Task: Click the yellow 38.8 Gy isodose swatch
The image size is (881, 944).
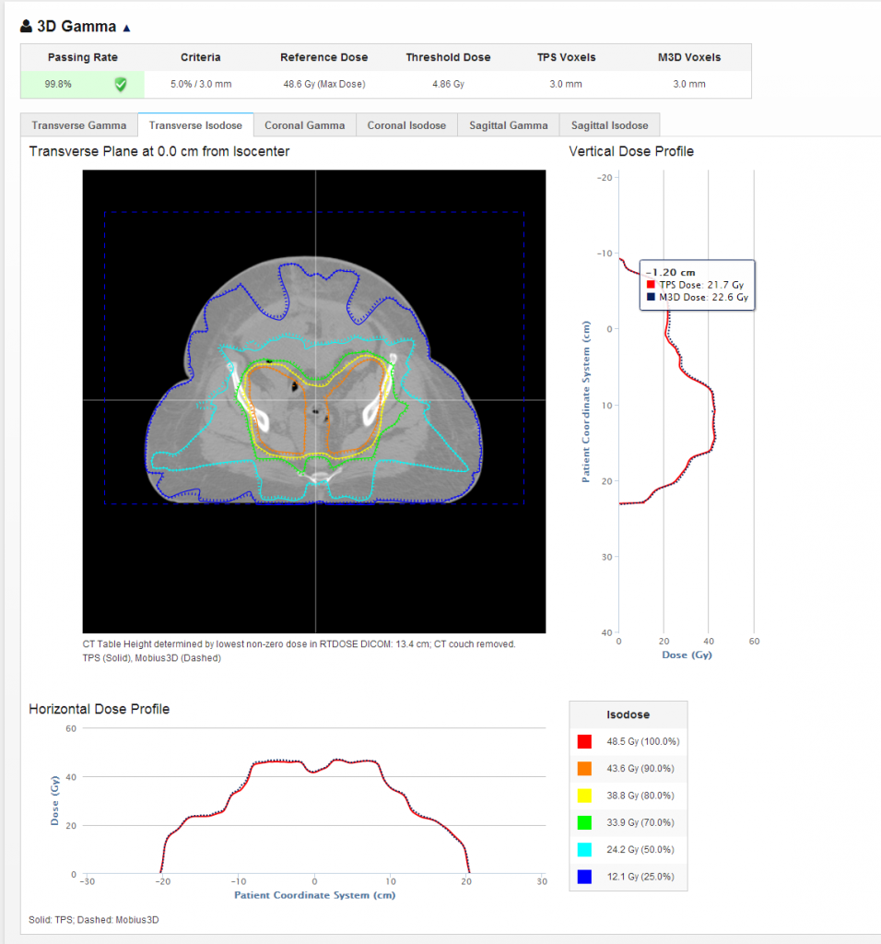Action: click(x=584, y=796)
